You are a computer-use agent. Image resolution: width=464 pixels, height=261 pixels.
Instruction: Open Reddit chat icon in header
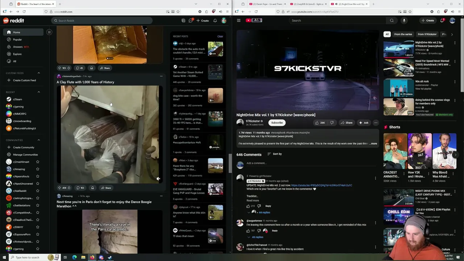[x=191, y=21]
